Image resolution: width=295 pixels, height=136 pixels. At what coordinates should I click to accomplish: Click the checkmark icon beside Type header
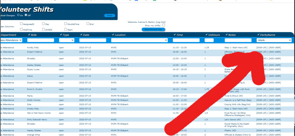click(61, 35)
